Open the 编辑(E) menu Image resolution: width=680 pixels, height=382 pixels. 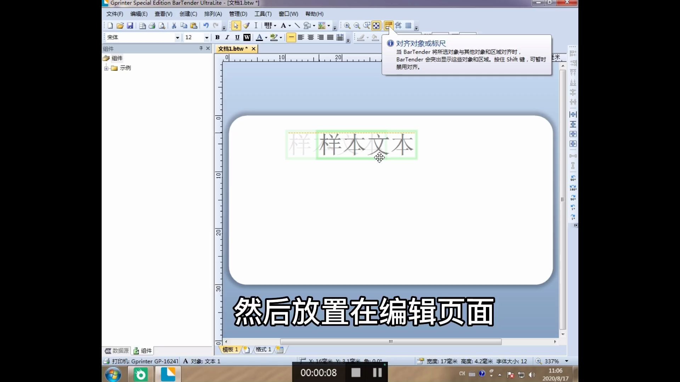click(x=139, y=14)
